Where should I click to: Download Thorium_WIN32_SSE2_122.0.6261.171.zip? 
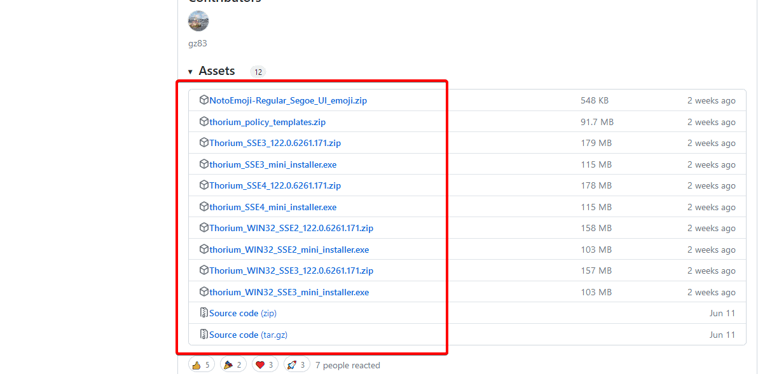pos(291,228)
